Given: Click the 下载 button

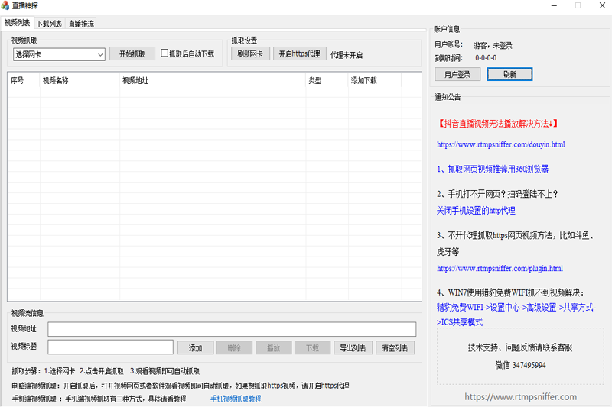Looking at the screenshot, I should [x=313, y=347].
